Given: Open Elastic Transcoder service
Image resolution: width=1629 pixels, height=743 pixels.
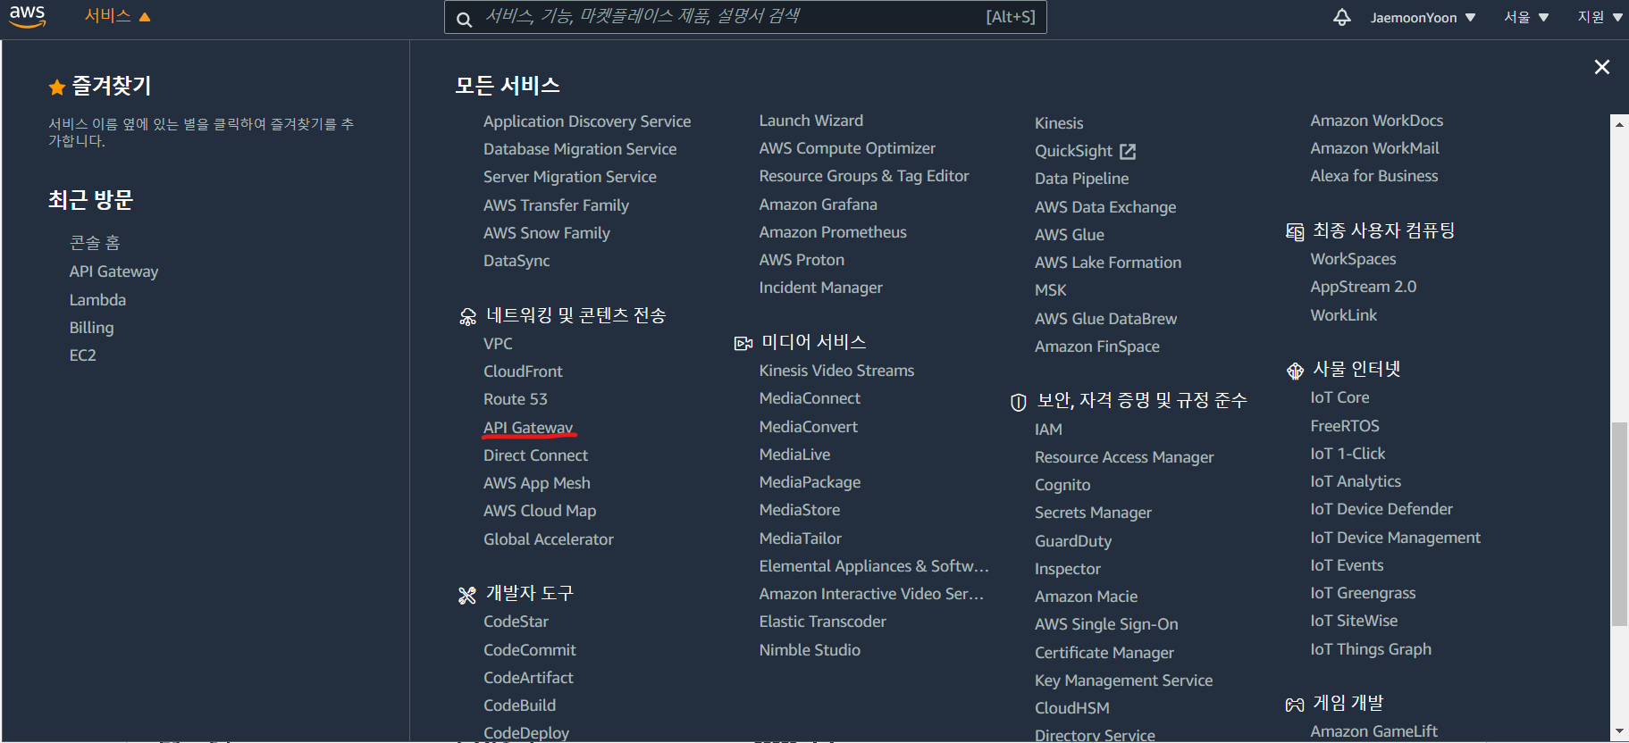Looking at the screenshot, I should 822,622.
